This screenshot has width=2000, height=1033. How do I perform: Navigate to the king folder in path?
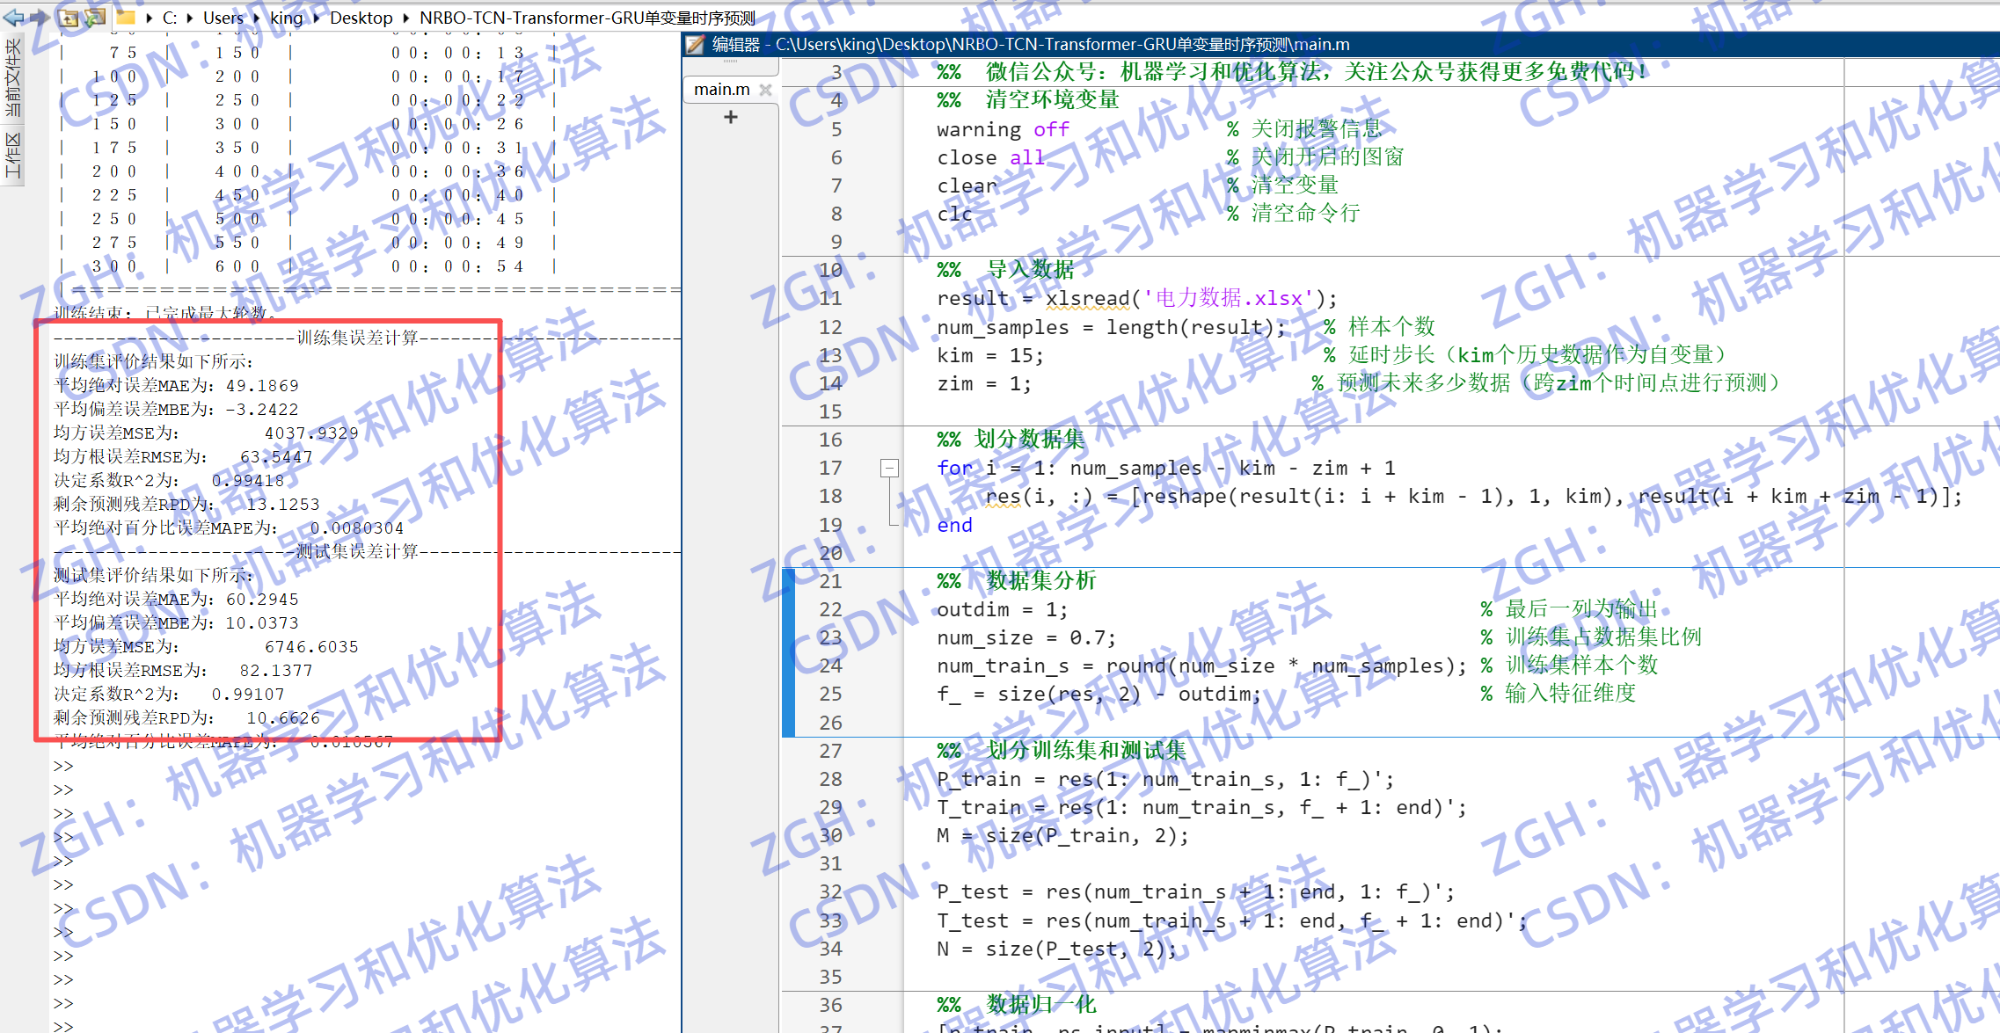[x=286, y=18]
